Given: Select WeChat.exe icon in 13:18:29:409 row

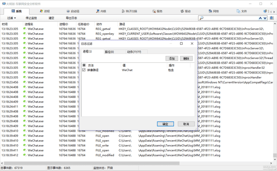Looking at the screenshot, I should point(25,126).
